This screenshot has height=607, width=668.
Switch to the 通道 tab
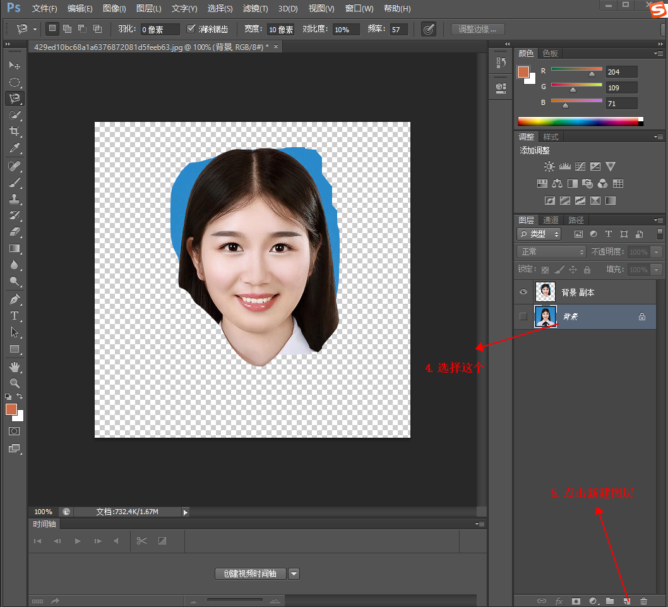[551, 220]
